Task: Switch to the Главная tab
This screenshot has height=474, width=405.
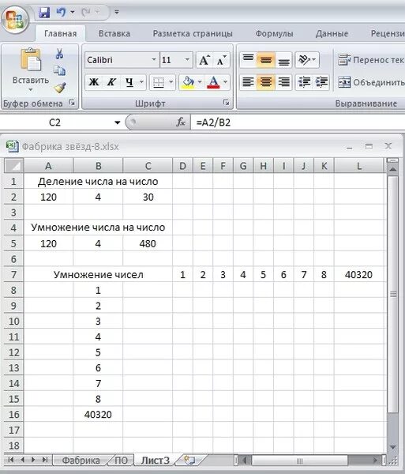Action: pyautogui.click(x=61, y=33)
